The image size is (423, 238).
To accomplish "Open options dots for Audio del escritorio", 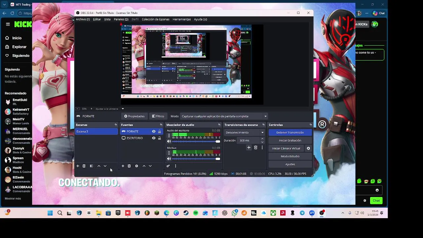I will click(169, 136).
